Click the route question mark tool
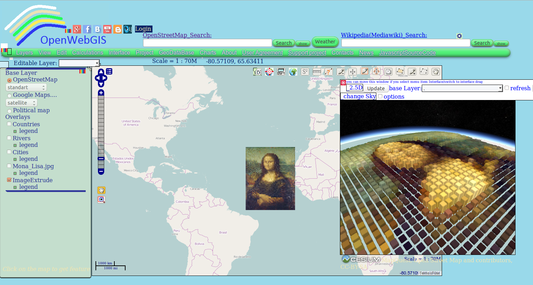Viewport: 533px width, 285px height. (x=328, y=72)
